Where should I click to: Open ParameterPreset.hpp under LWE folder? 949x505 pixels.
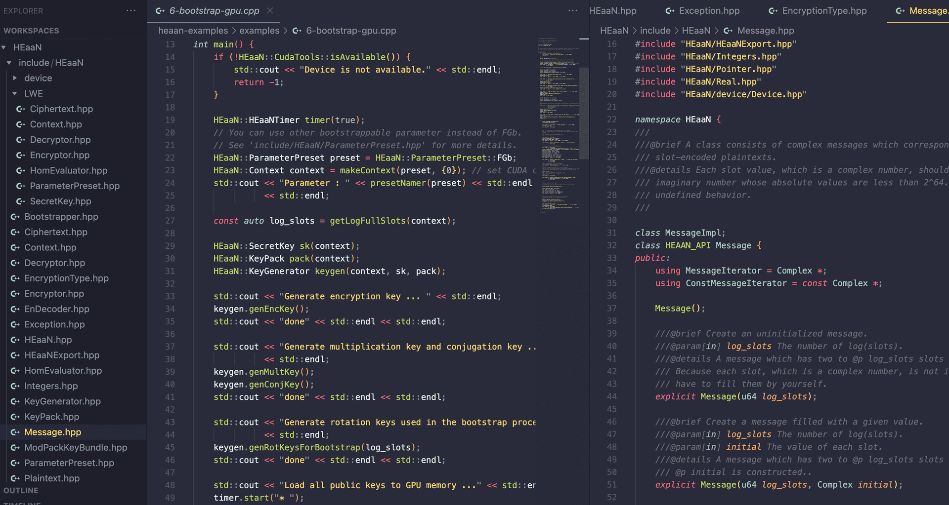[x=75, y=186]
